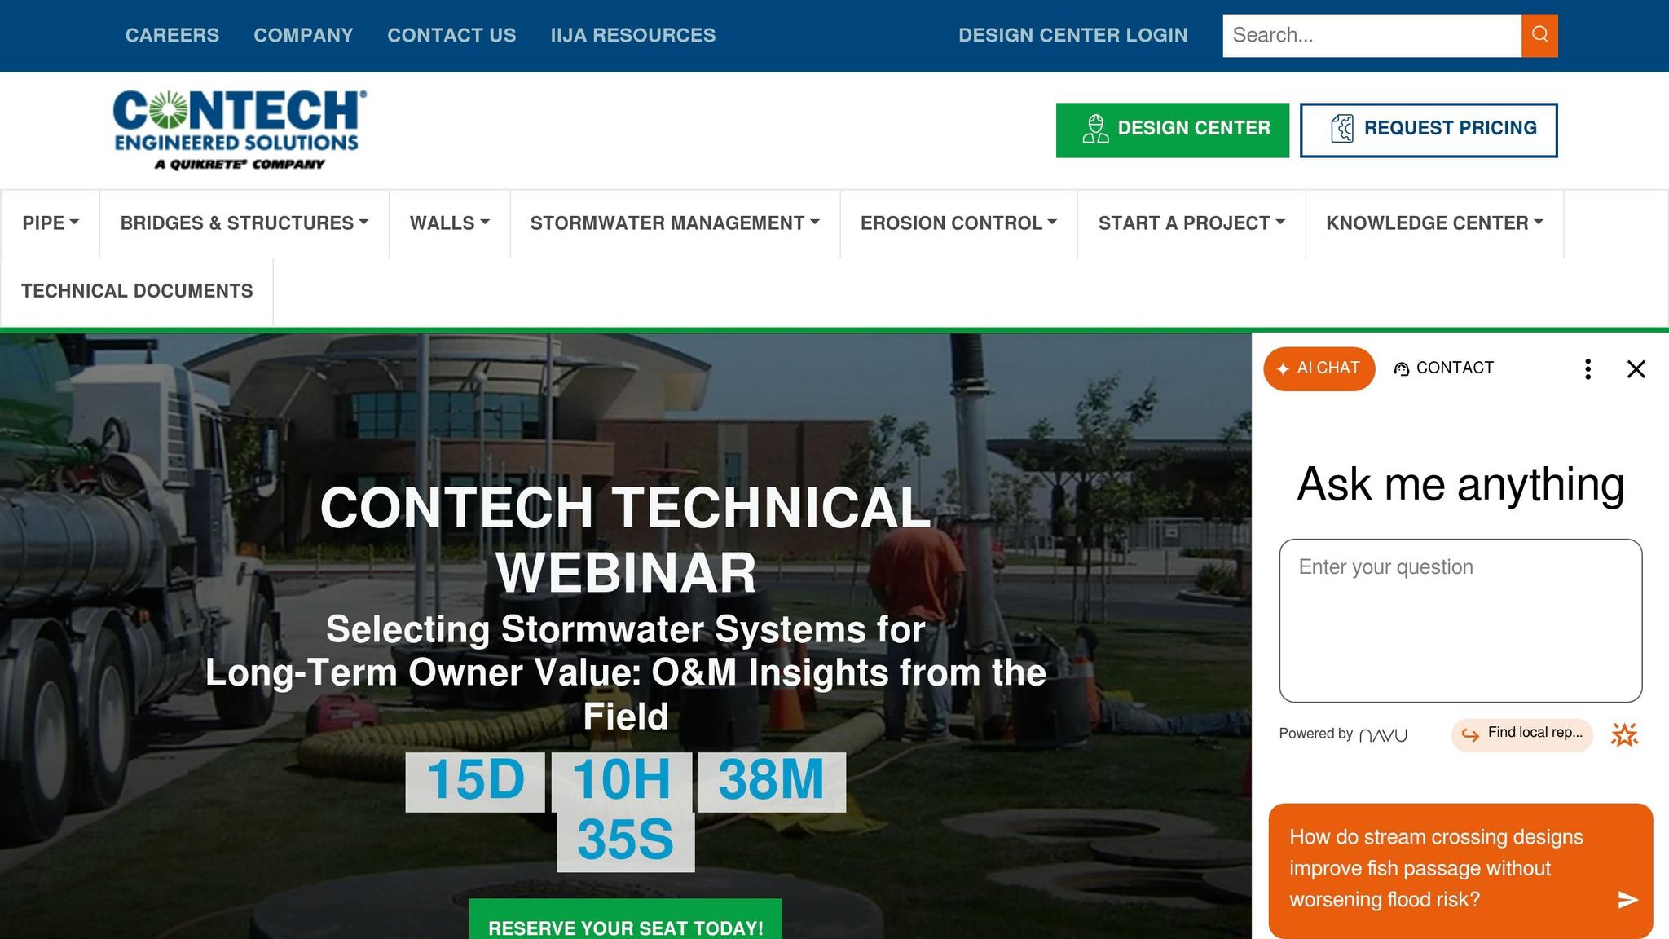Click the engineer icon on Design Center button

[x=1095, y=129]
